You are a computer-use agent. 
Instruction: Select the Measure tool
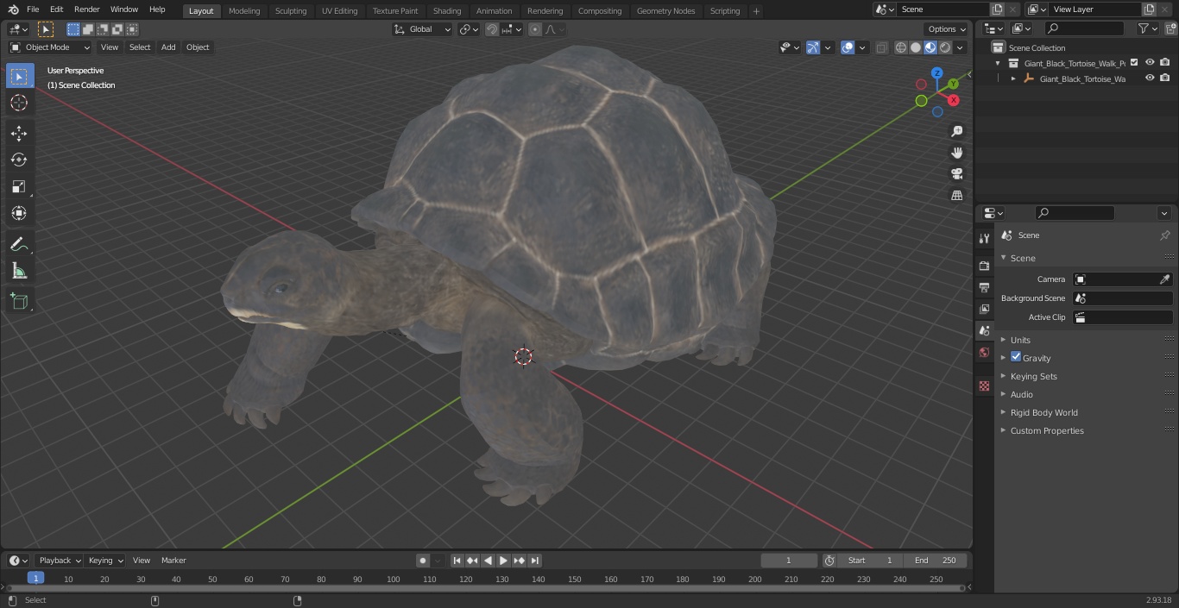click(x=19, y=271)
